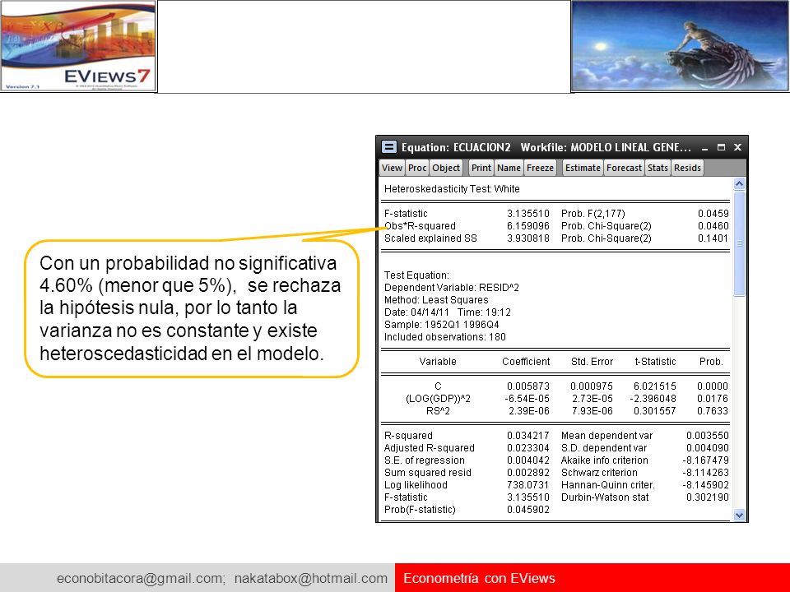Click the Freeze button
790x592 pixels.
coord(540,168)
